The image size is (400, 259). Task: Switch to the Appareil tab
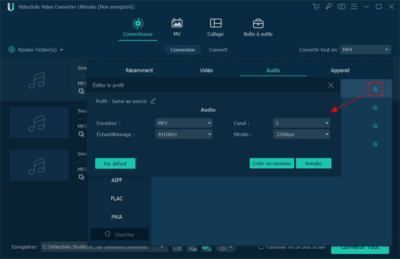(x=340, y=71)
